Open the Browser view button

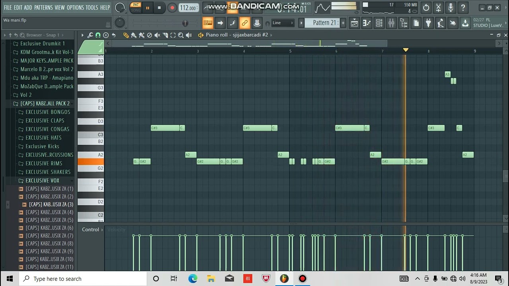tap(404, 23)
